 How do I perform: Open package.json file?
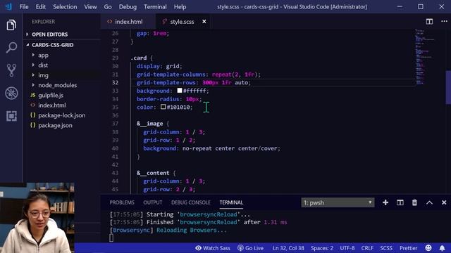pos(55,125)
